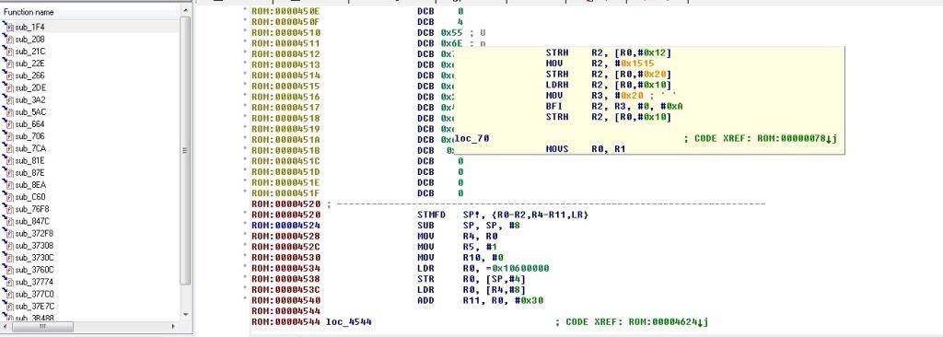Click the function list vertical scrollbar thumb
Screen dimensions: 943x337
(x=185, y=150)
